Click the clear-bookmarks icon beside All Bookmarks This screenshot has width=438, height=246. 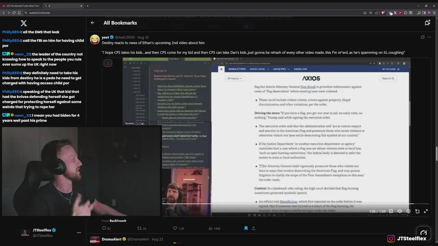pos(427,23)
